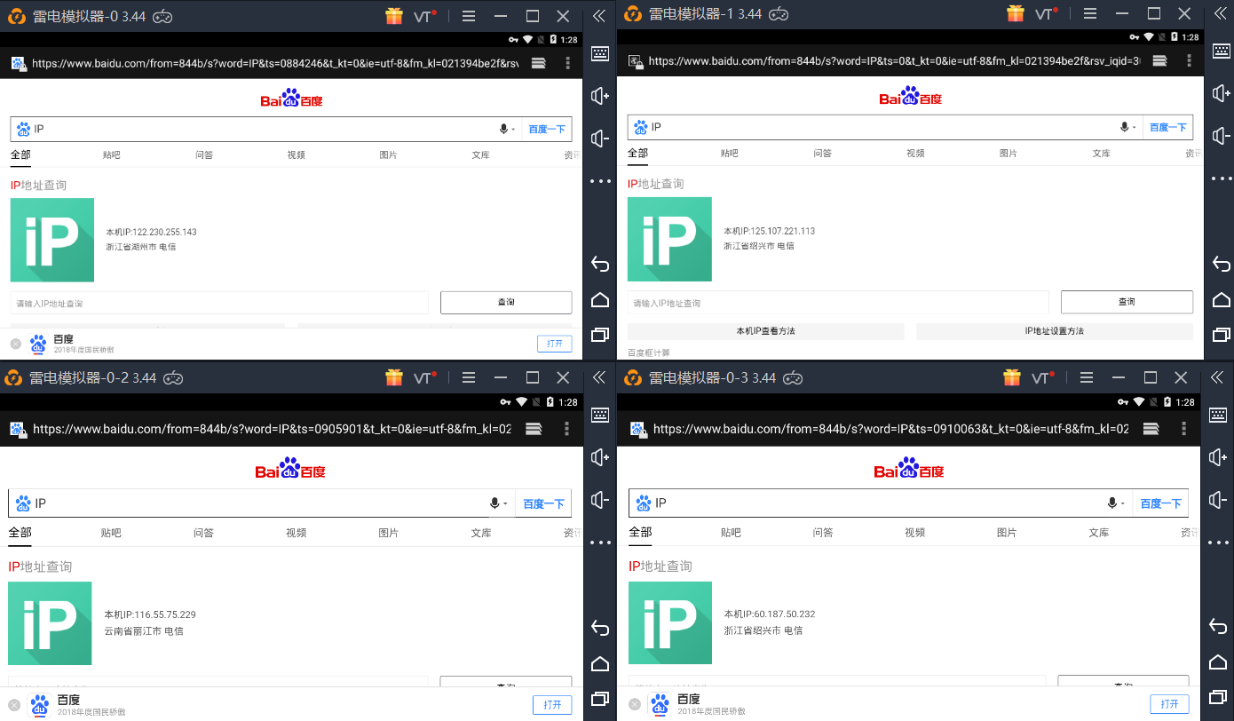Click 查询 button in 雷电模拟器-0

coord(506,302)
